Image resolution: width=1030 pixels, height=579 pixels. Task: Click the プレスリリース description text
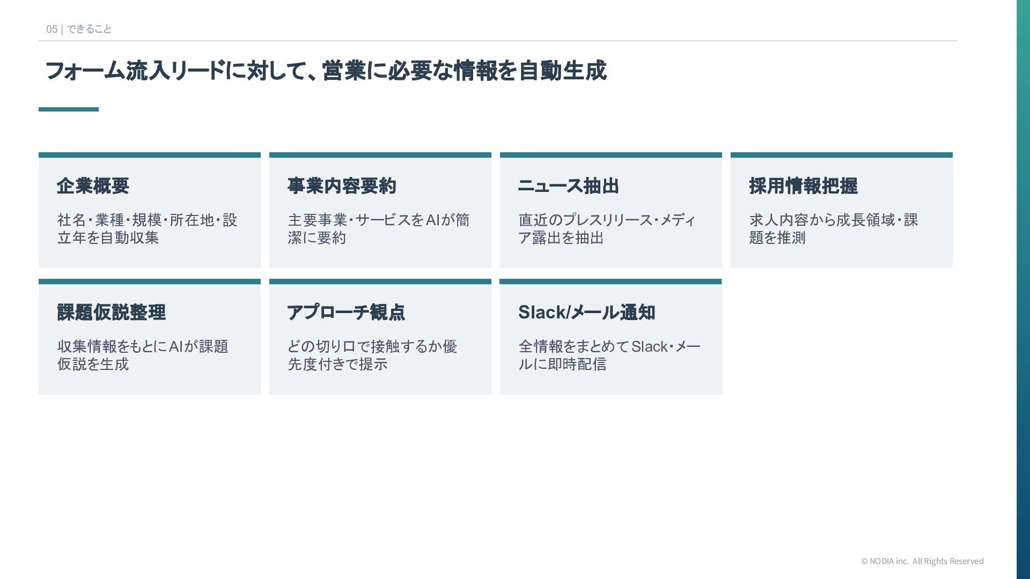coord(607,229)
